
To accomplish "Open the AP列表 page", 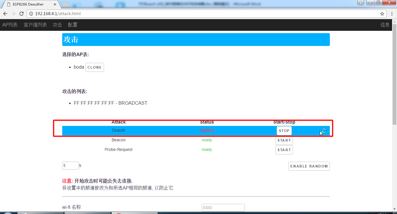I will click(x=10, y=25).
